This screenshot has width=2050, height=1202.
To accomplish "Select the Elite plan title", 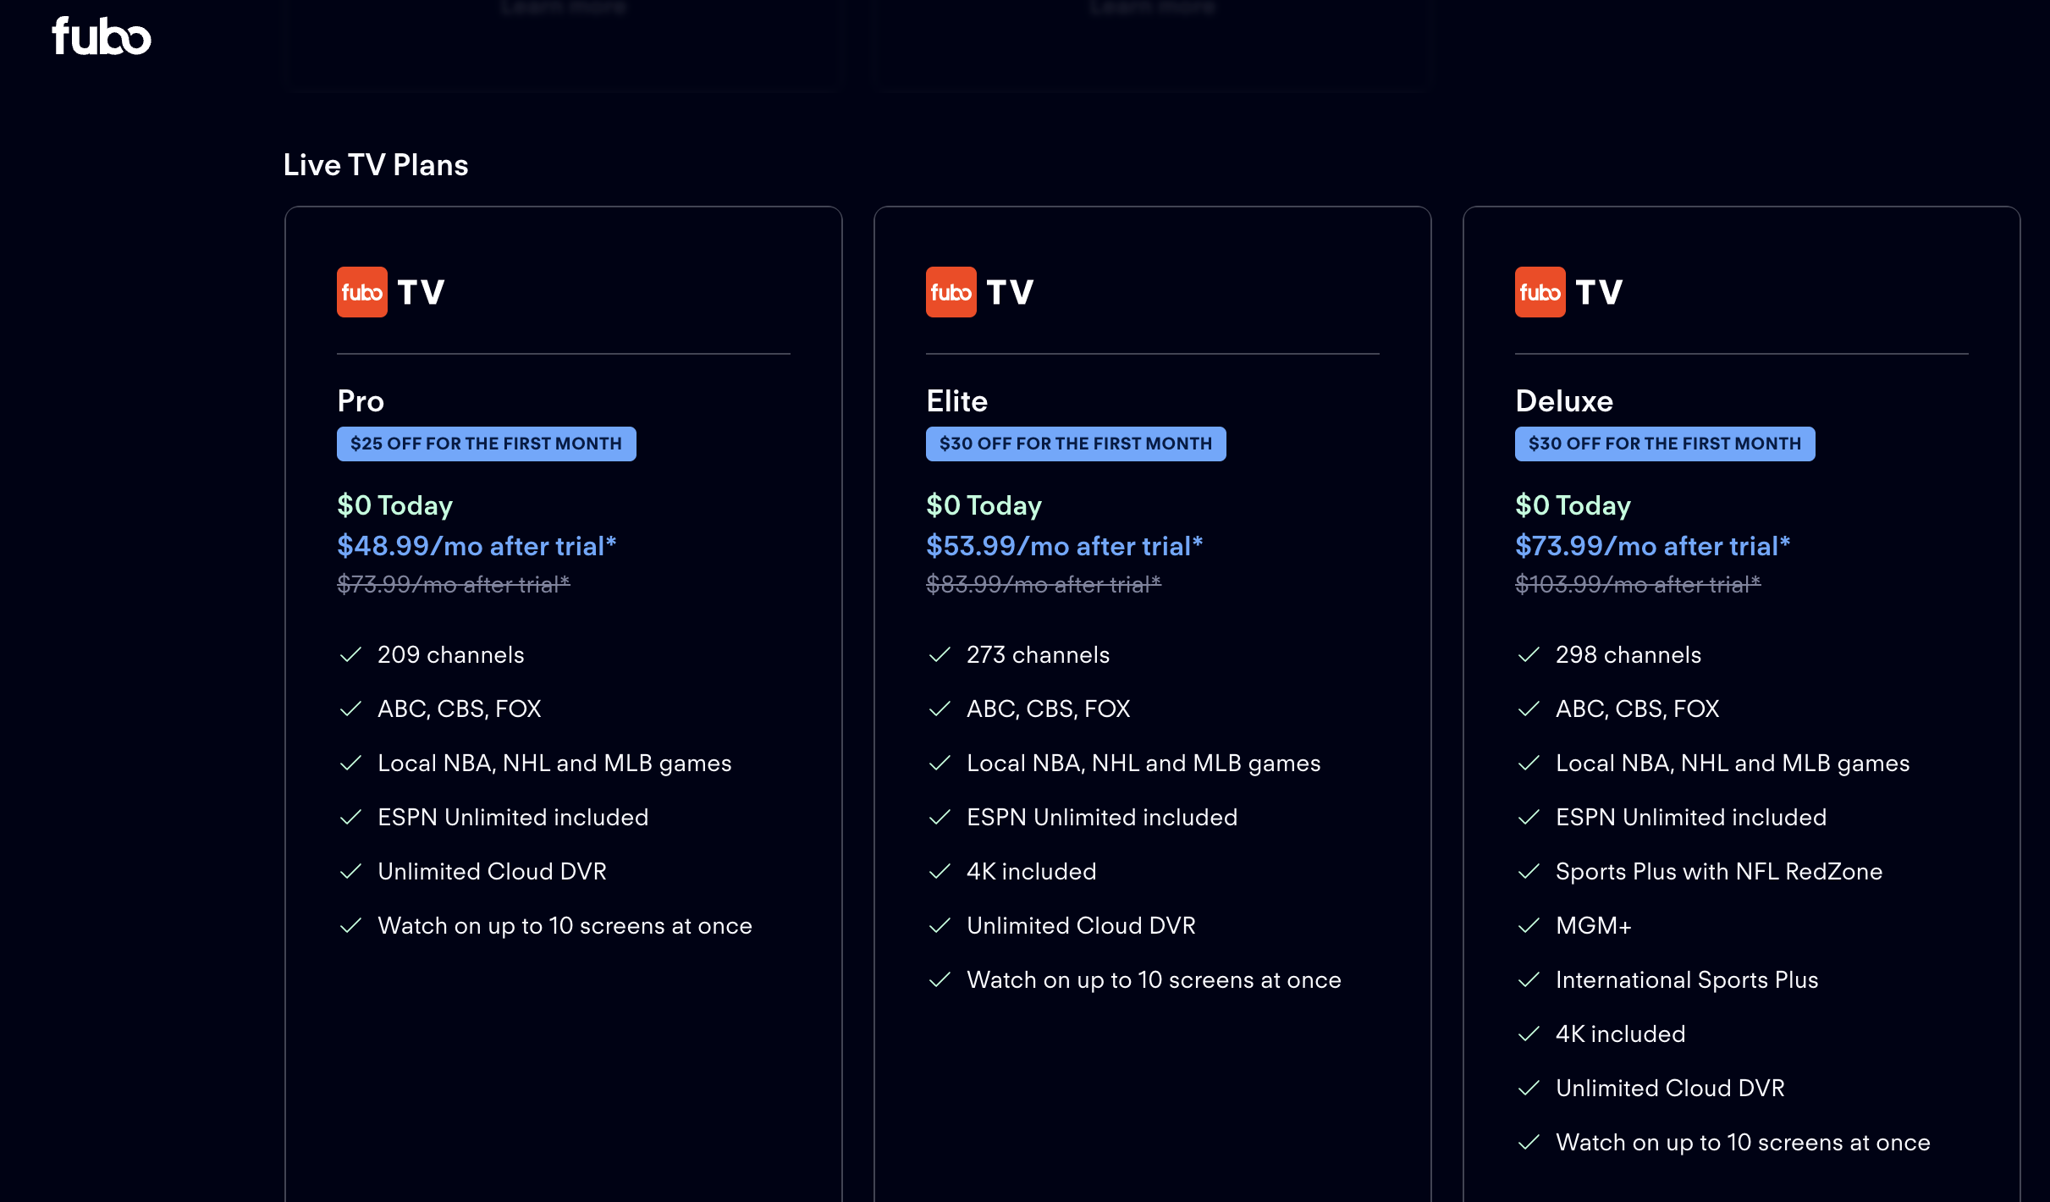I will point(956,400).
